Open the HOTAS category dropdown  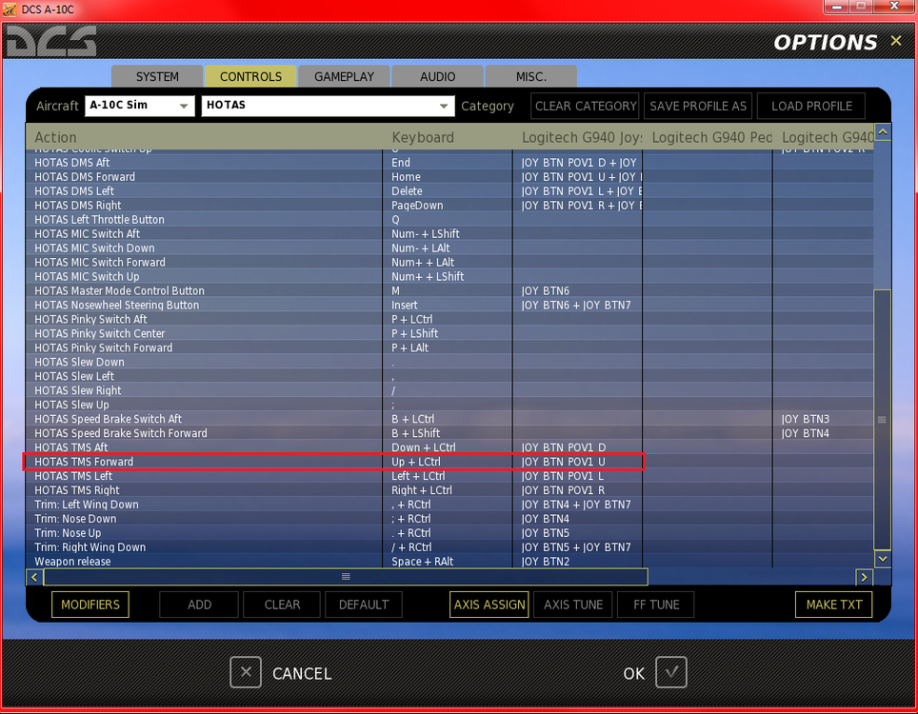pyautogui.click(x=328, y=106)
